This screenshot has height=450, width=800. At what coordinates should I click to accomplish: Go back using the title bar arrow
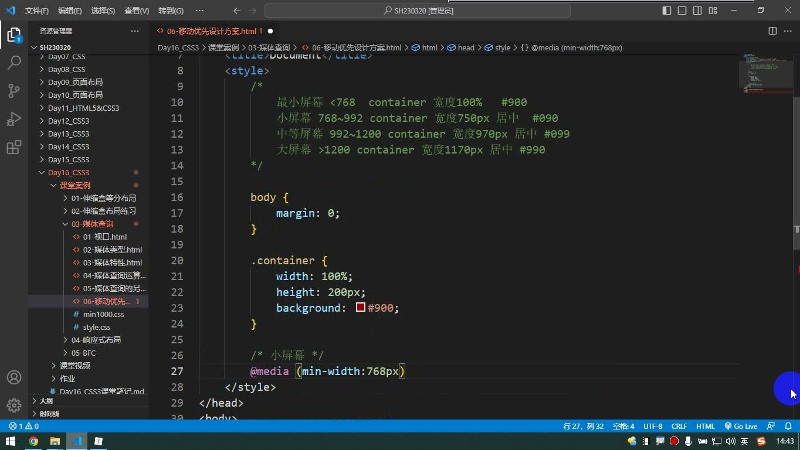point(237,11)
